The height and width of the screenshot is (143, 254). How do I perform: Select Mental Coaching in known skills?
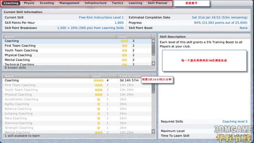[77, 60]
